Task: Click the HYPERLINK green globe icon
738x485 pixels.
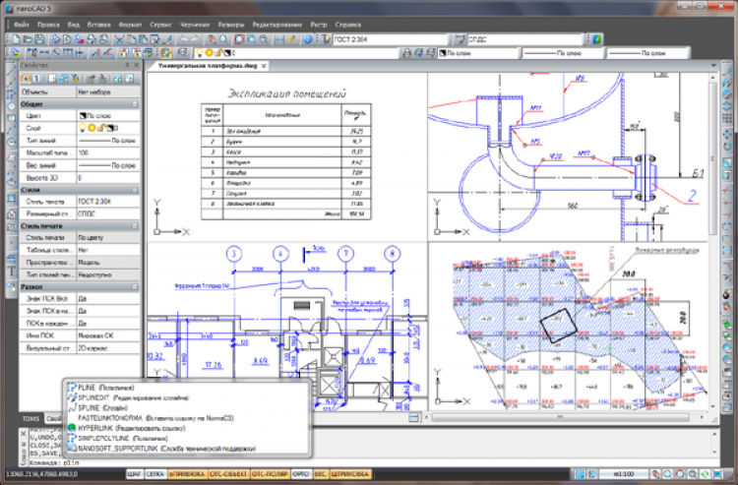Action: (72, 428)
